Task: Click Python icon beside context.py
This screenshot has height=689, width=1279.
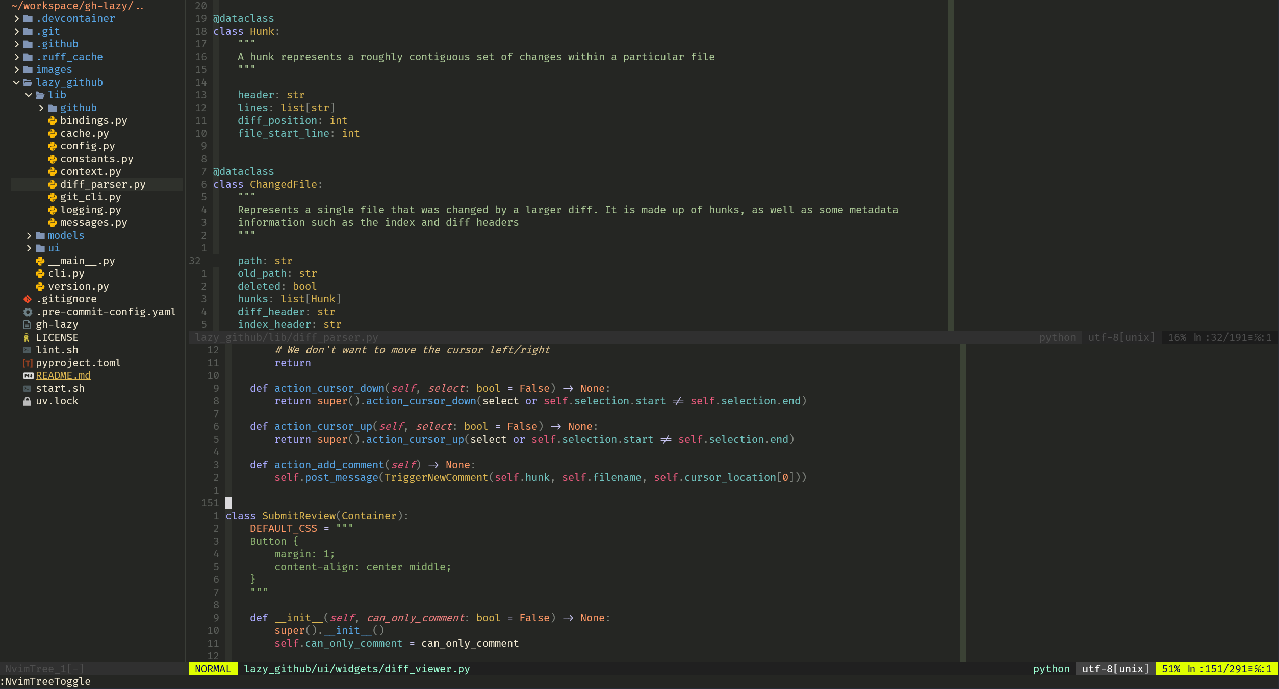Action: coord(53,172)
